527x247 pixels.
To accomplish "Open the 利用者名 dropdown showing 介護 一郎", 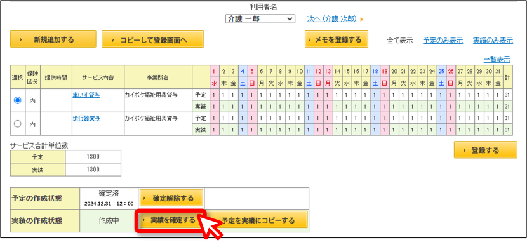I will pos(260,19).
